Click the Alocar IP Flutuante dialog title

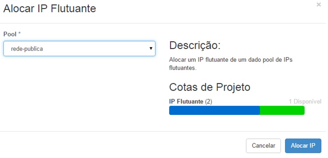50,9
